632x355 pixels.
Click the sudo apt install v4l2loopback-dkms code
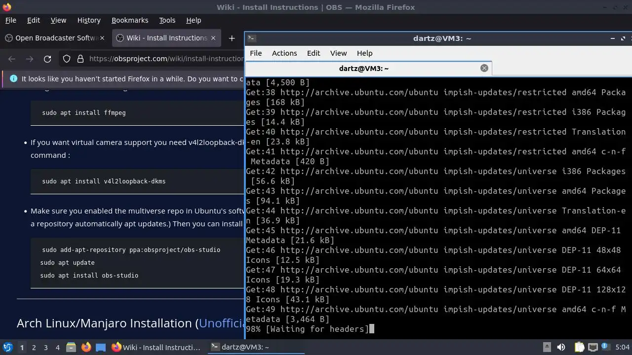click(x=104, y=181)
